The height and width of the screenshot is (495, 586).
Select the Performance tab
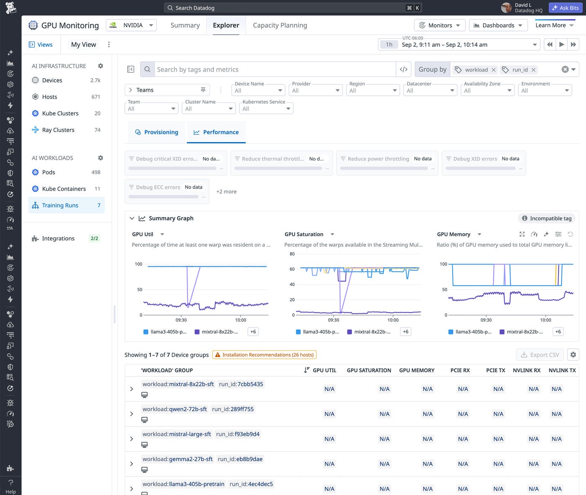click(216, 132)
